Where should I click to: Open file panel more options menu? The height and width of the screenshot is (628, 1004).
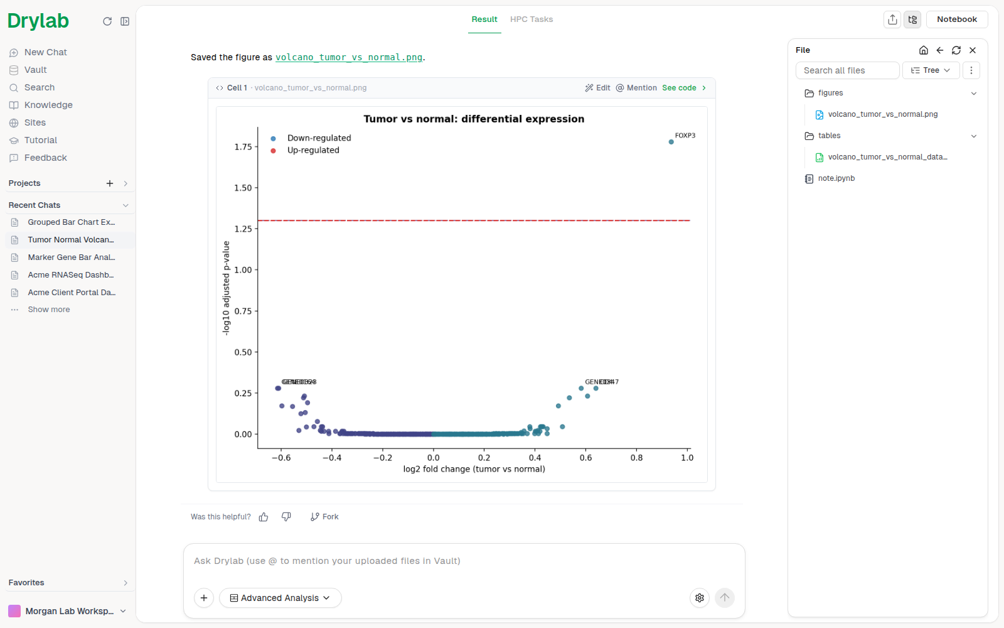coord(971,70)
